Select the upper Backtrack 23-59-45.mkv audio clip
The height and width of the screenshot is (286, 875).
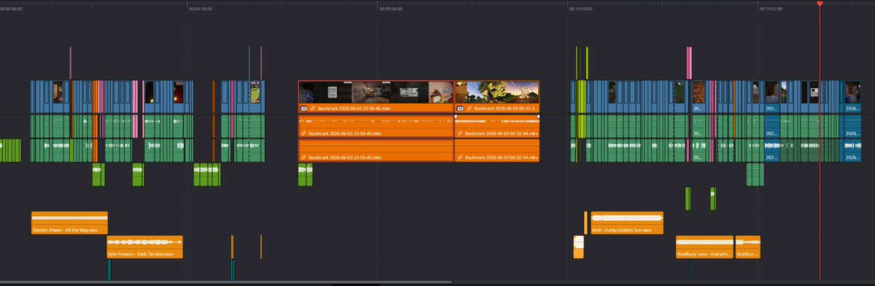(376, 126)
